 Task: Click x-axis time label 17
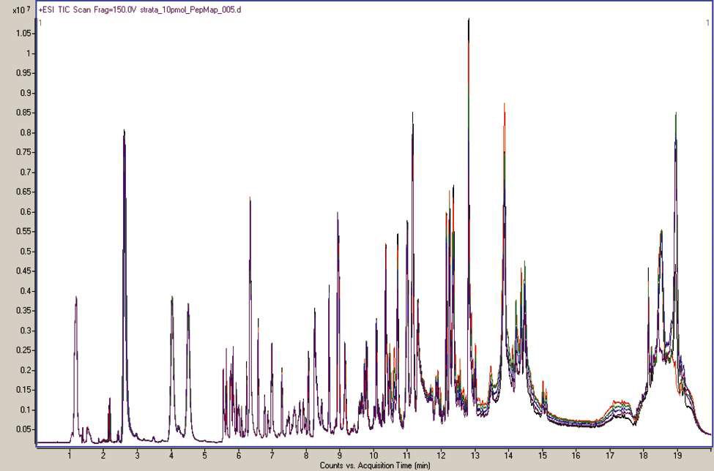click(x=610, y=456)
